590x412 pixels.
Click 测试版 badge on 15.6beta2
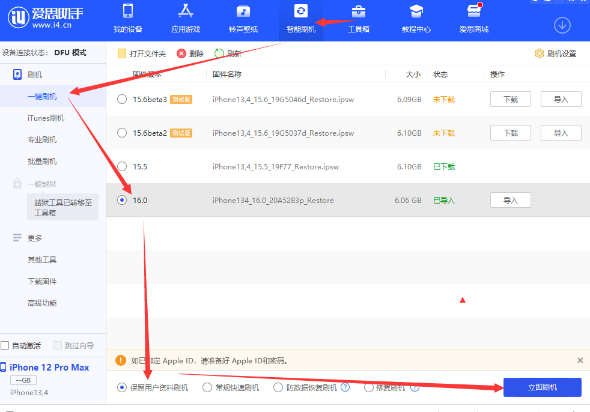[181, 133]
